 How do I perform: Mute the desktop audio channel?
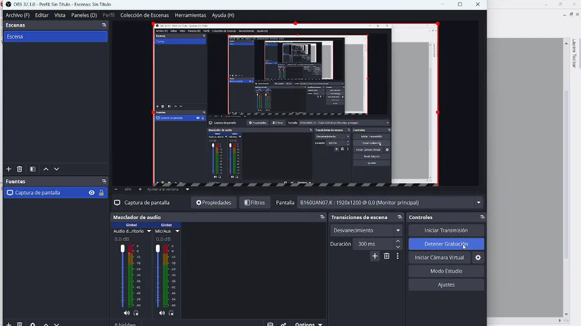pyautogui.click(x=127, y=313)
